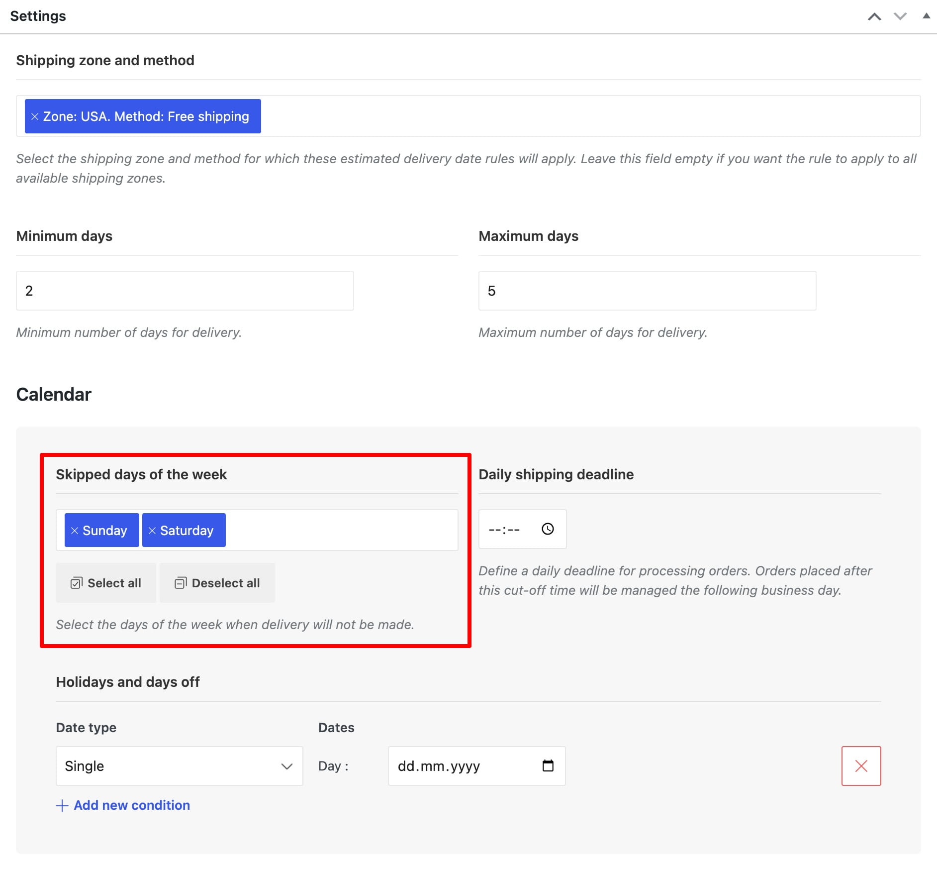
Task: Collapse the Settings panel triangle toggle
Action: click(926, 16)
